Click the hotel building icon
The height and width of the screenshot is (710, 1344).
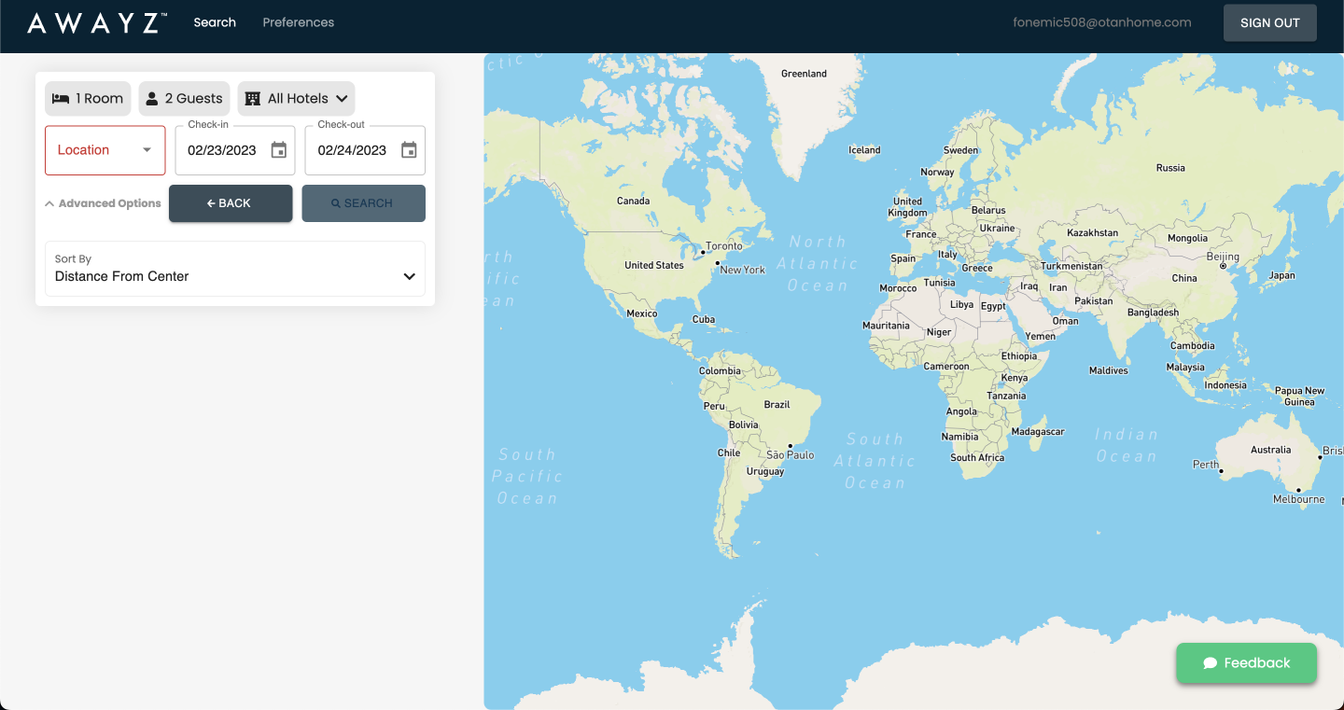252,99
